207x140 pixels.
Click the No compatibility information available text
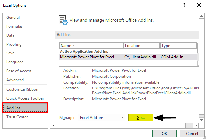[x=126, y=82]
